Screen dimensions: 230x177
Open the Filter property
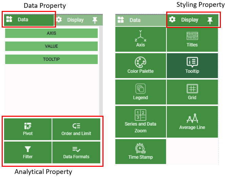27,152
